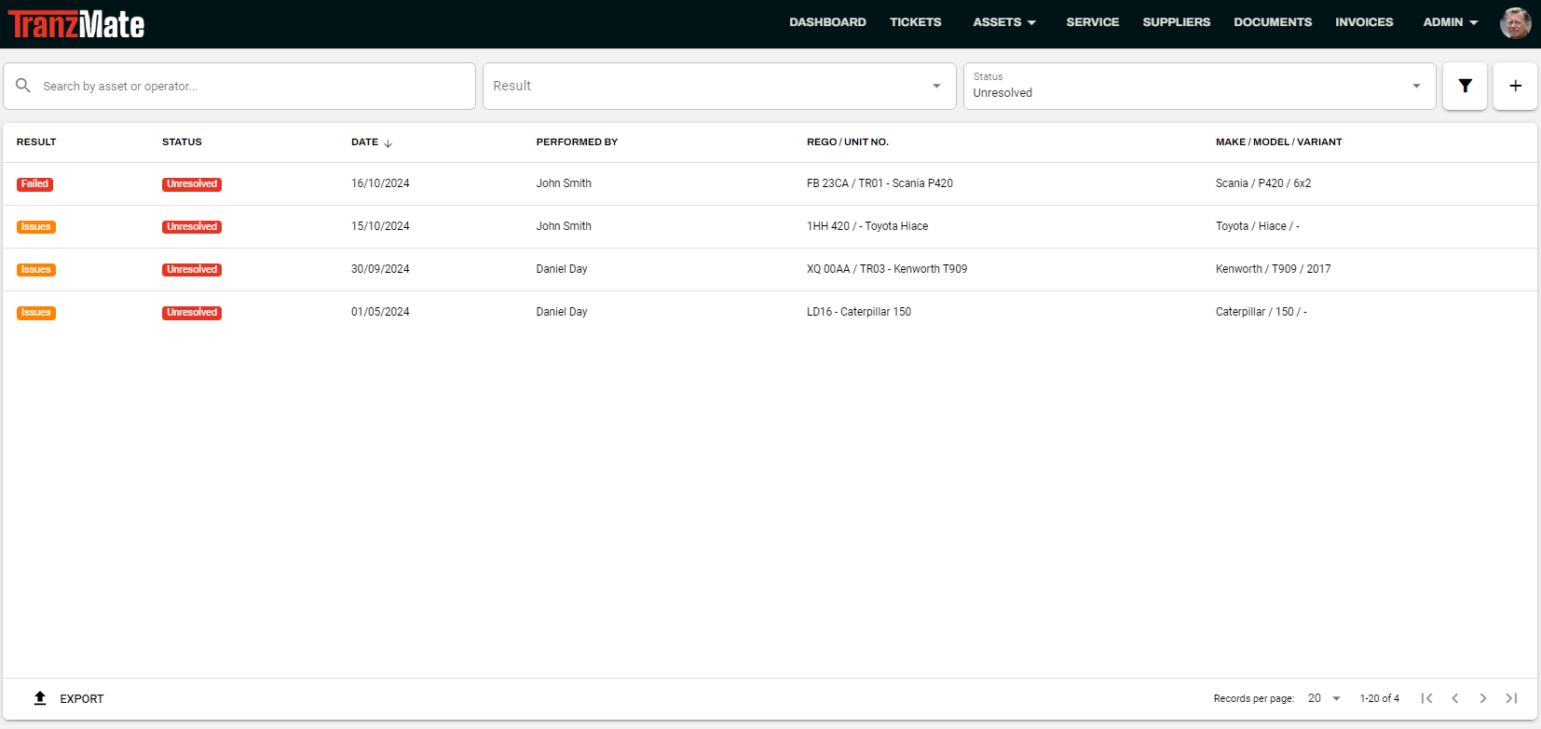The image size is (1541, 729).
Task: Sort by Rego / Unit No. header
Action: pyautogui.click(x=848, y=142)
